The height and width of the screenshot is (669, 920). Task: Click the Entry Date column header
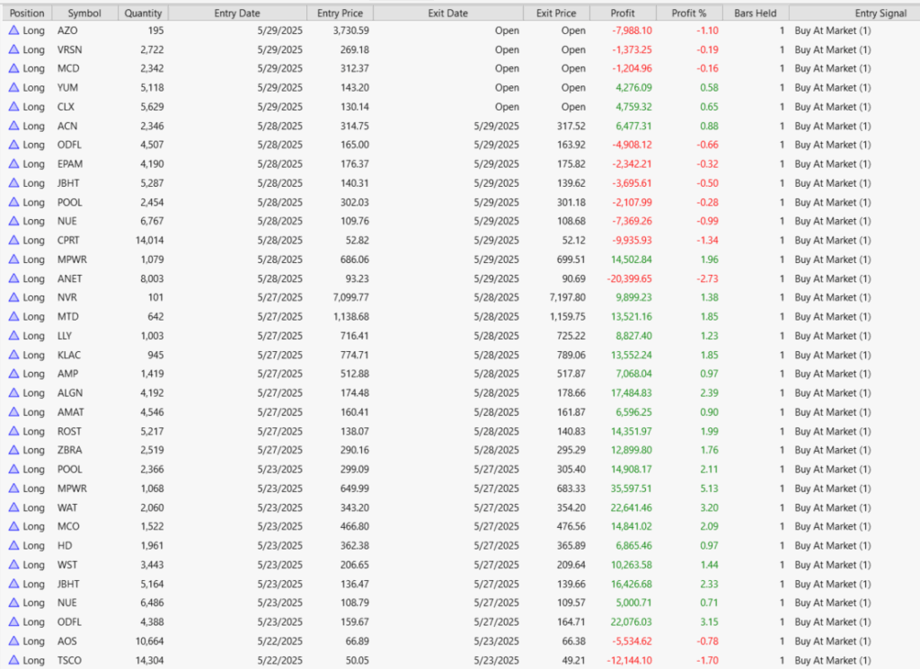[x=237, y=13]
